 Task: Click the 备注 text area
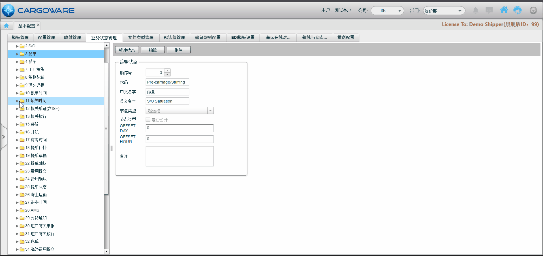[179, 156]
